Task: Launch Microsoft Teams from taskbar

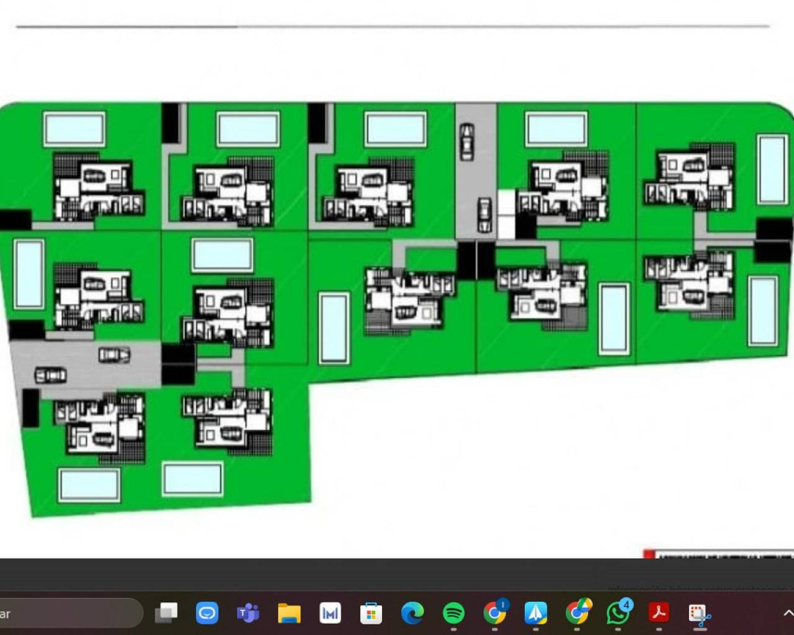Action: coord(248,613)
